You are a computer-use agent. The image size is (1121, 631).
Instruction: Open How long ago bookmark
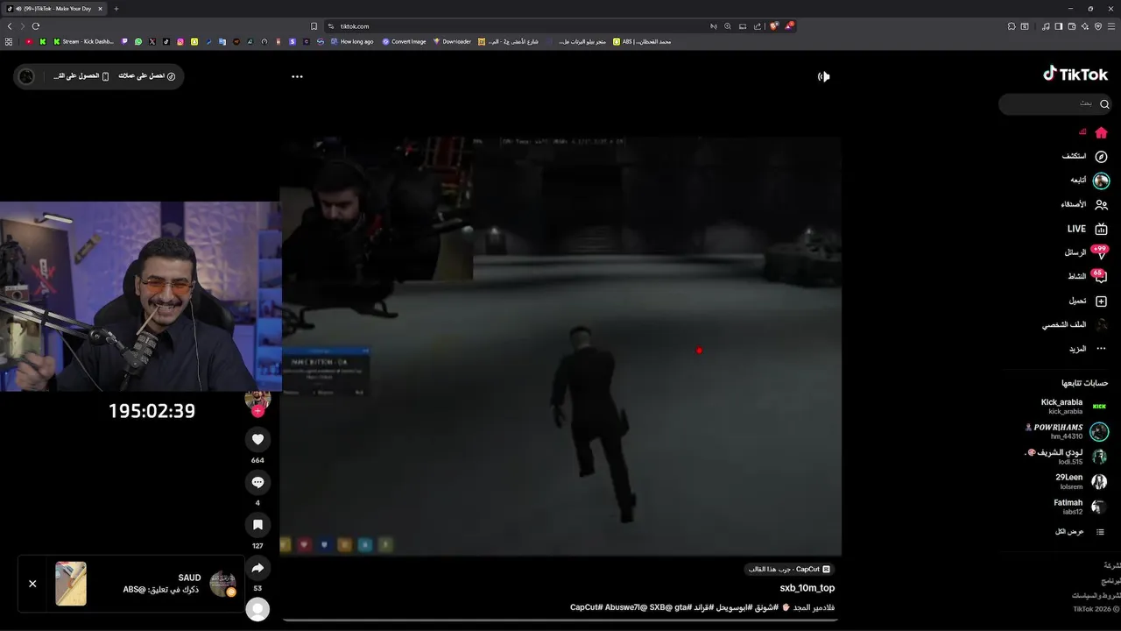pos(351,41)
